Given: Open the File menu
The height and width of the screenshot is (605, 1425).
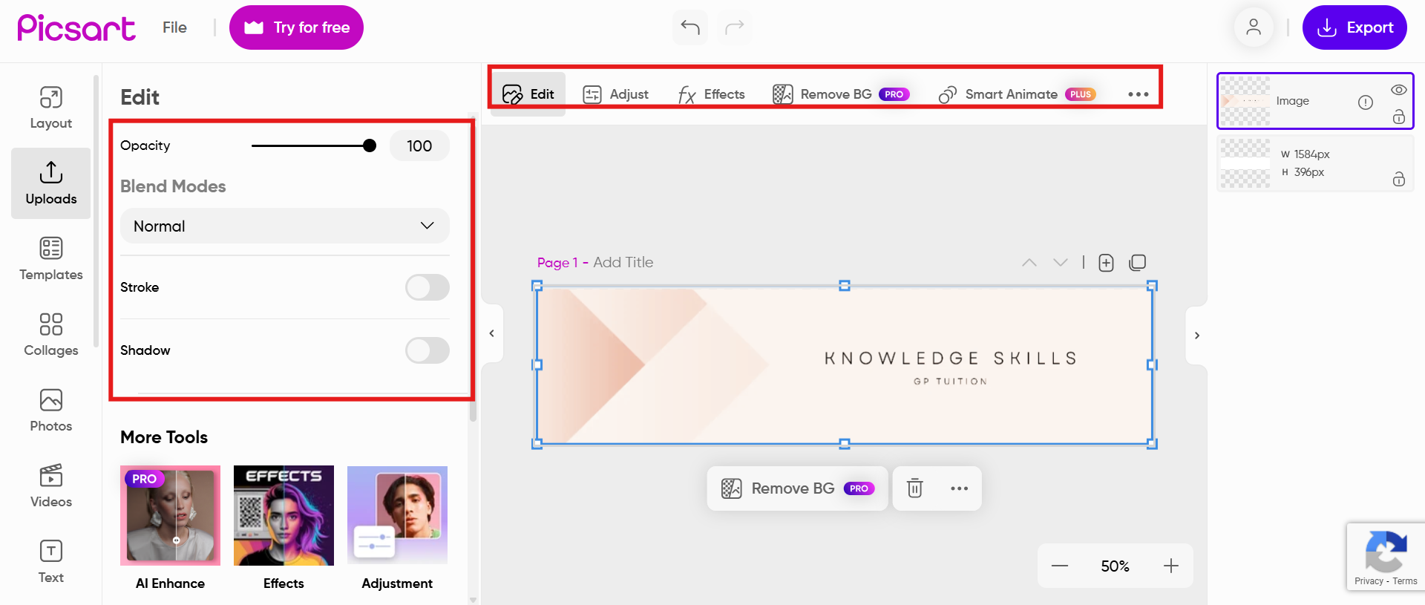Looking at the screenshot, I should tap(174, 27).
